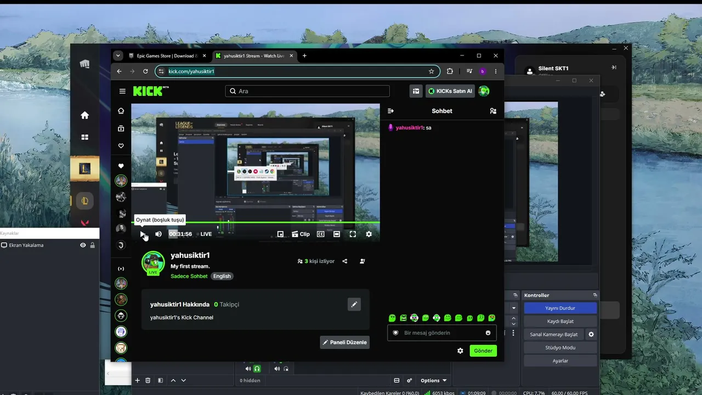Open OBS Ayarlar settings

click(x=560, y=361)
